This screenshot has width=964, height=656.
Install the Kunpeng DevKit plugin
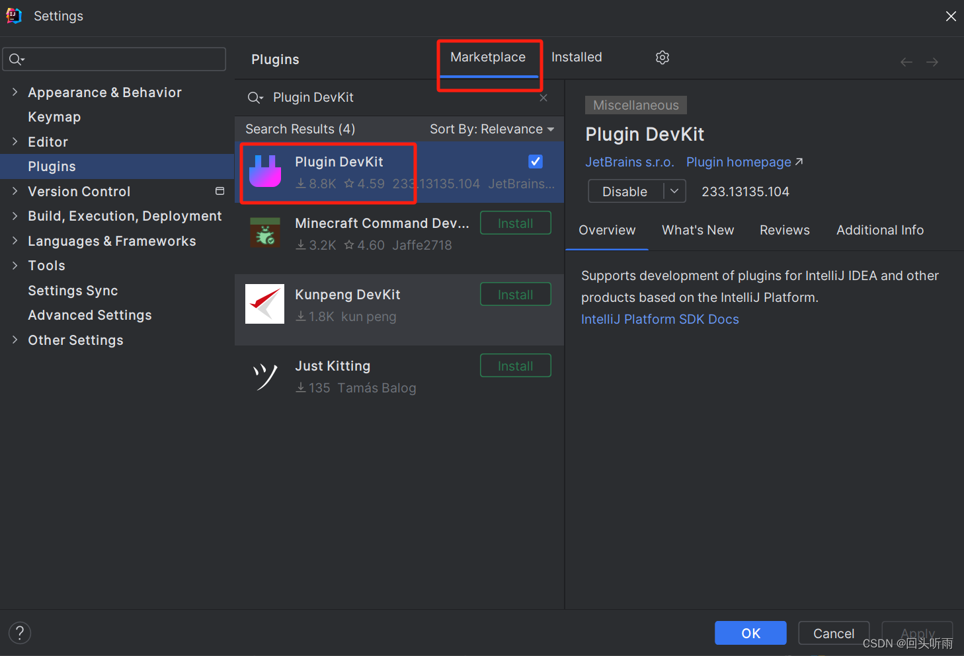516,295
